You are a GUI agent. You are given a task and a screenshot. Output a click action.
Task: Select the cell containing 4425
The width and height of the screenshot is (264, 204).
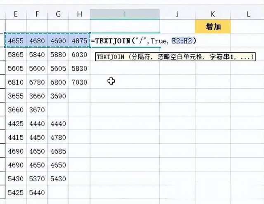coord(16,124)
